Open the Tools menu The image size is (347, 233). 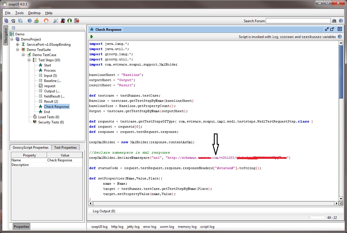click(20, 13)
